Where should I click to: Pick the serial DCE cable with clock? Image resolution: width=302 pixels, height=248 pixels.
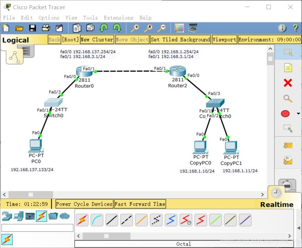[x=186, y=220]
